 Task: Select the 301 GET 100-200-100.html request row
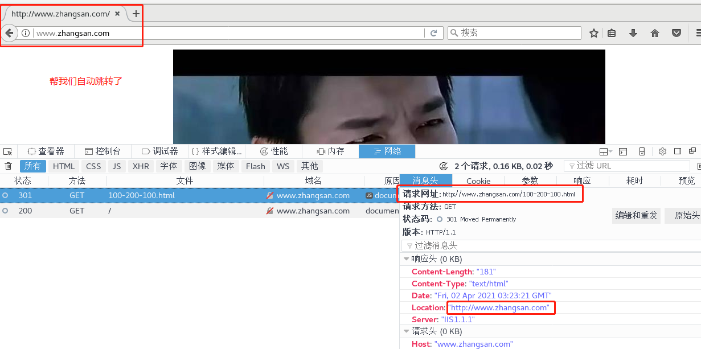pos(199,195)
